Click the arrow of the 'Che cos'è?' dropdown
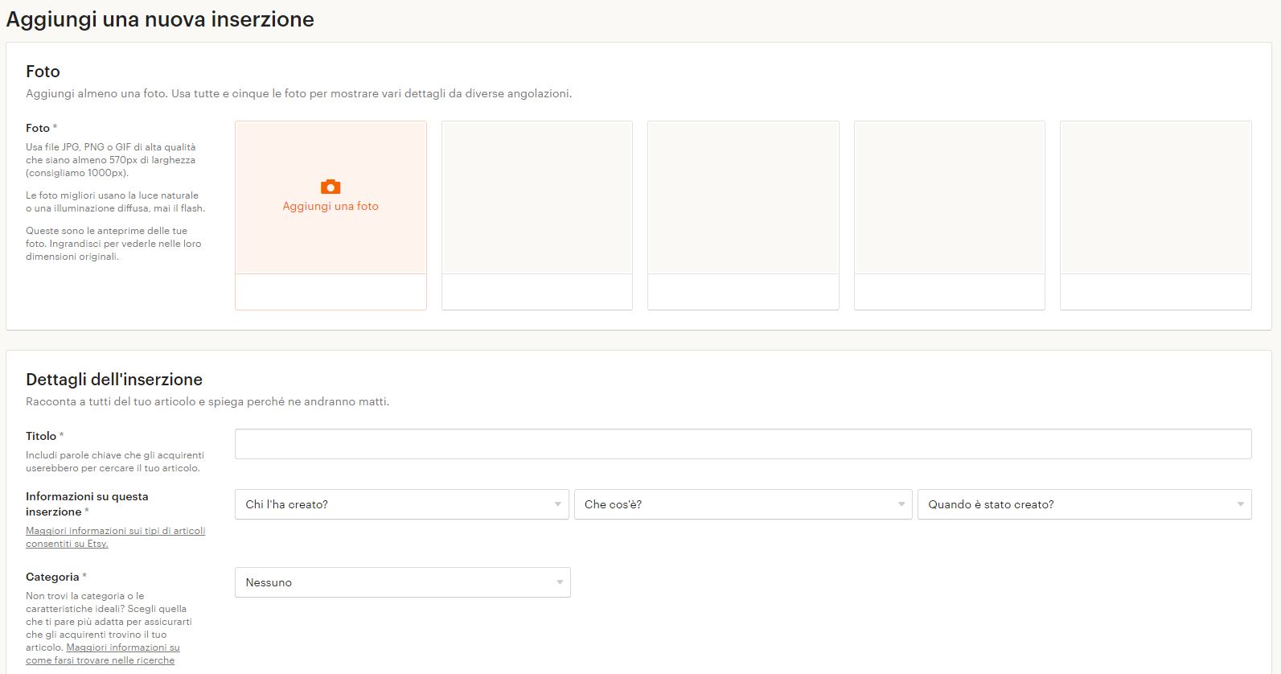This screenshot has height=674, width=1281. pyautogui.click(x=901, y=504)
